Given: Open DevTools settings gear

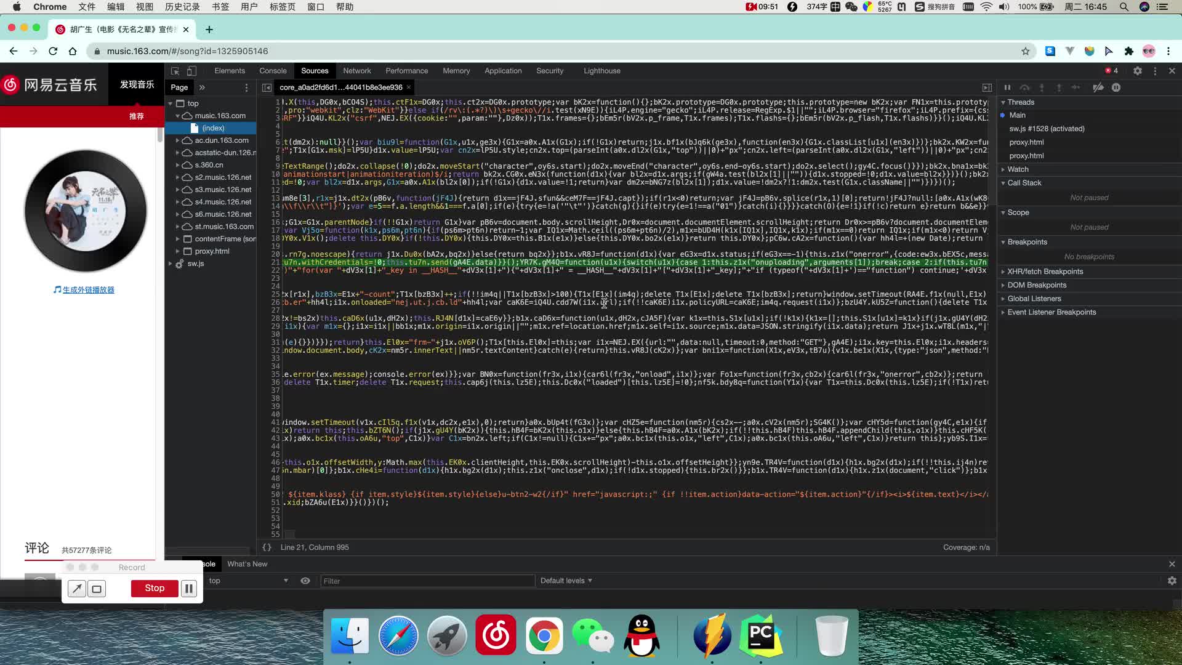Looking at the screenshot, I should coord(1138,71).
